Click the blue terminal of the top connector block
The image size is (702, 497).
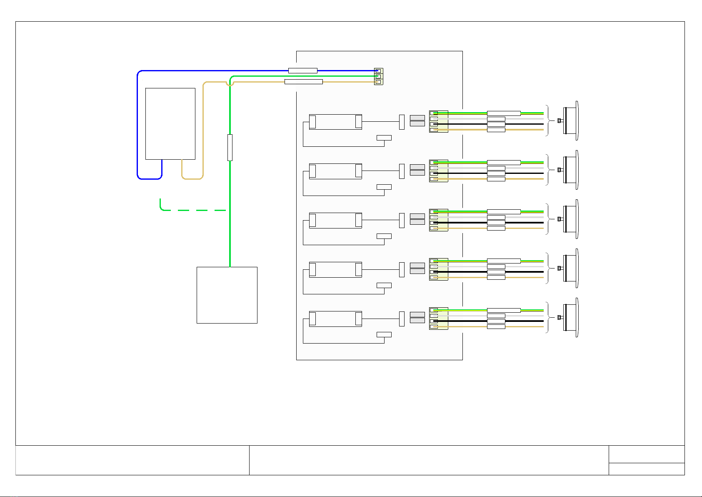coord(378,71)
